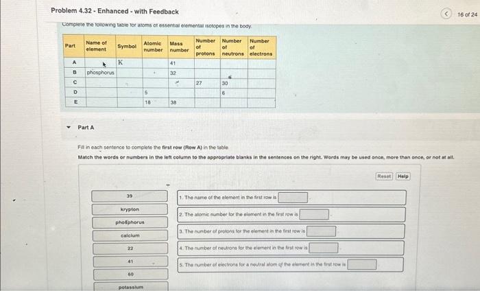This screenshot has height=291, width=480.
Task: Select the 'potassium' answer tile
Action: pos(131,287)
